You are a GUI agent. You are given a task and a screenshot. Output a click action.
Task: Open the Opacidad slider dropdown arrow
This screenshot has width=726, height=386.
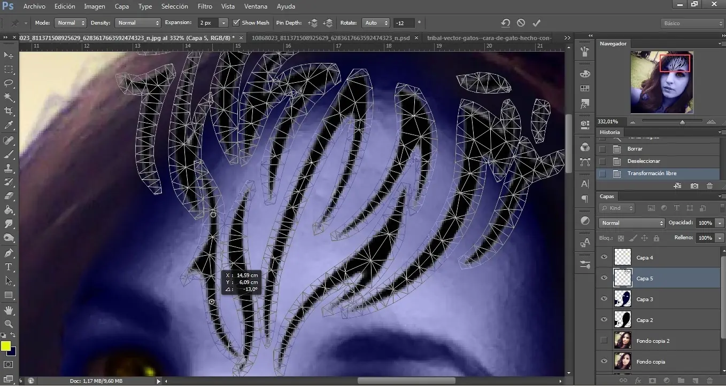click(720, 223)
